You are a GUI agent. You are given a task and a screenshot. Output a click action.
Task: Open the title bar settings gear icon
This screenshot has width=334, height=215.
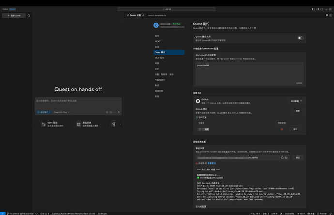pos(331,9)
